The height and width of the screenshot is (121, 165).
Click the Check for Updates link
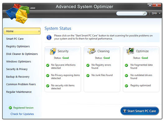pyautogui.click(x=22, y=114)
